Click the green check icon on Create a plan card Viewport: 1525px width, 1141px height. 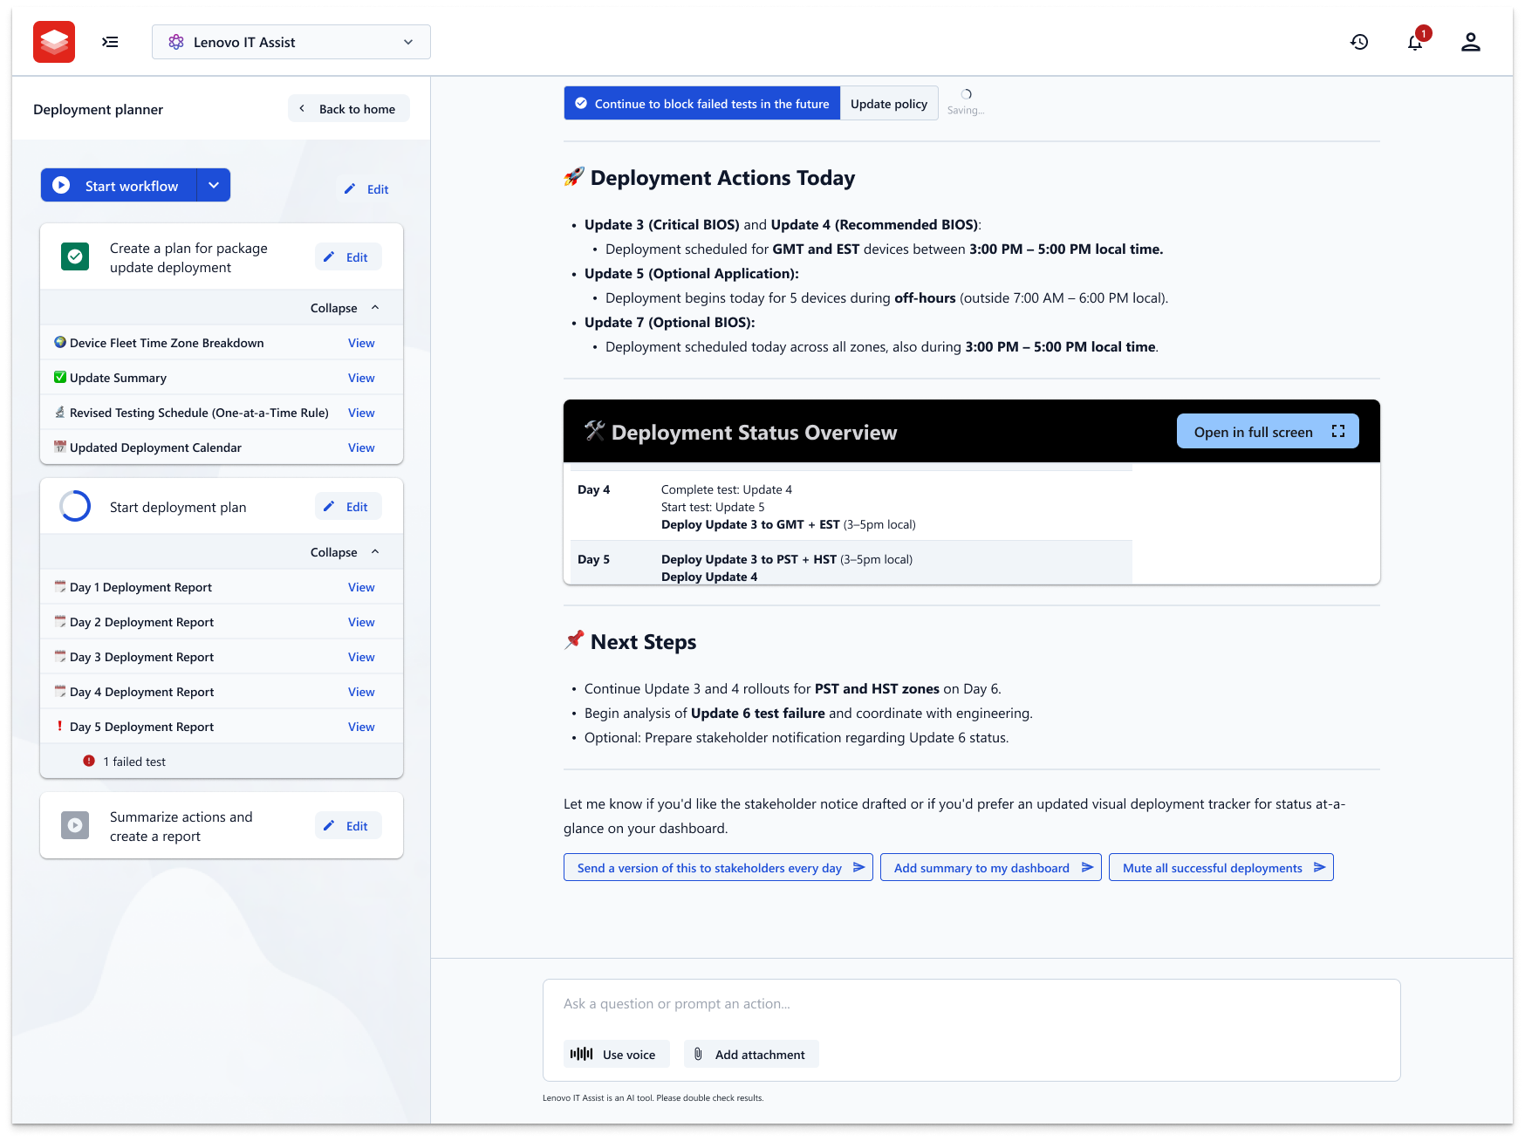pyautogui.click(x=75, y=256)
